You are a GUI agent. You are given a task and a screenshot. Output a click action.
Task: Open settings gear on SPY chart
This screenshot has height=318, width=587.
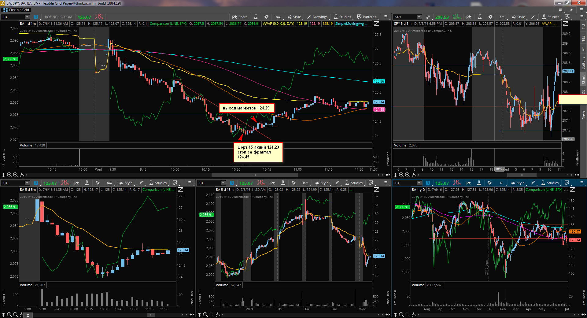(x=490, y=17)
